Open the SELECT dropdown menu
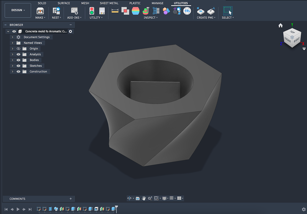The height and width of the screenshot is (214, 307). [228, 17]
